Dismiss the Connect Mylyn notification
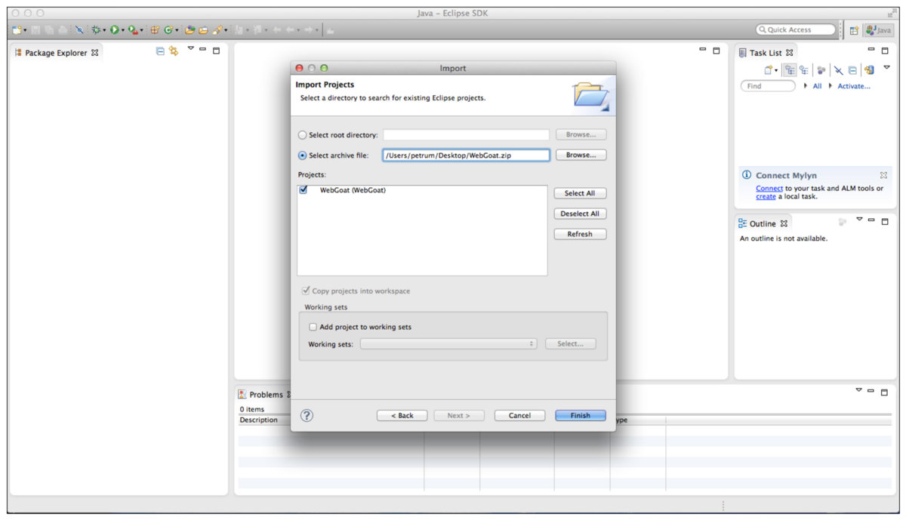This screenshot has width=906, height=520. coord(883,175)
